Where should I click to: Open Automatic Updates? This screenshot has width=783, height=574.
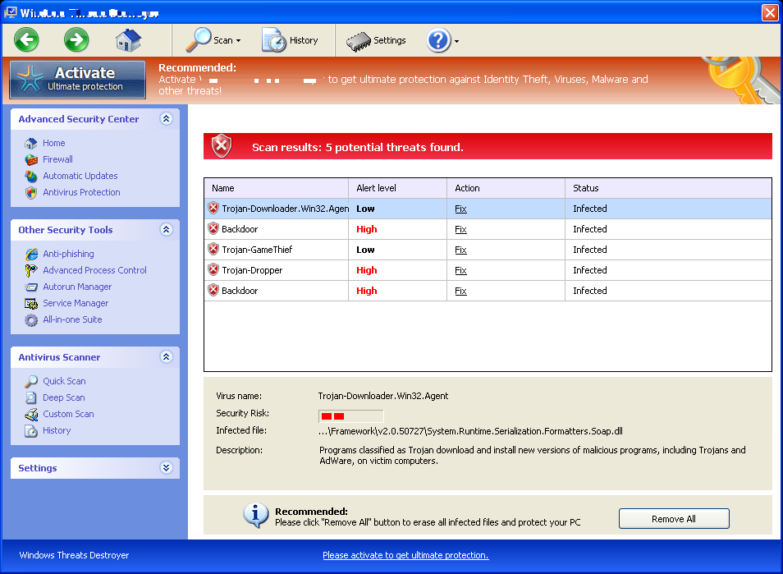[80, 175]
